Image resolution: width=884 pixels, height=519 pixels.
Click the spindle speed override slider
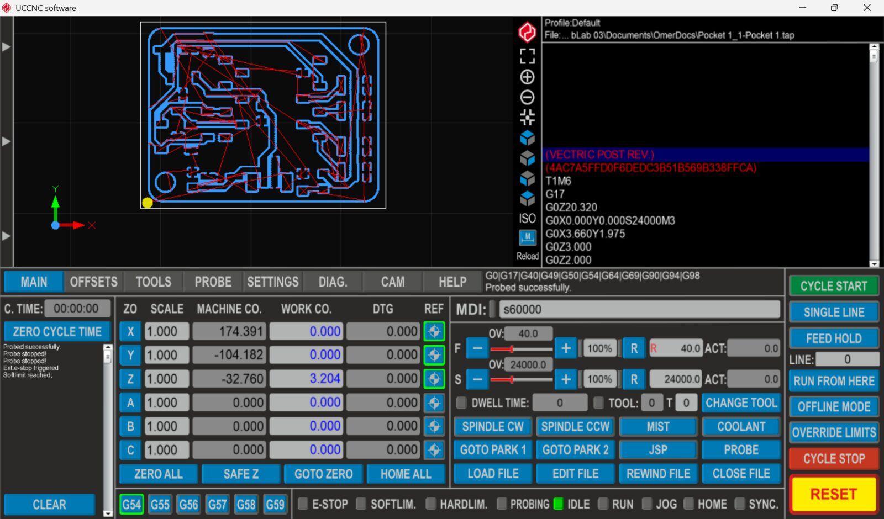point(522,379)
